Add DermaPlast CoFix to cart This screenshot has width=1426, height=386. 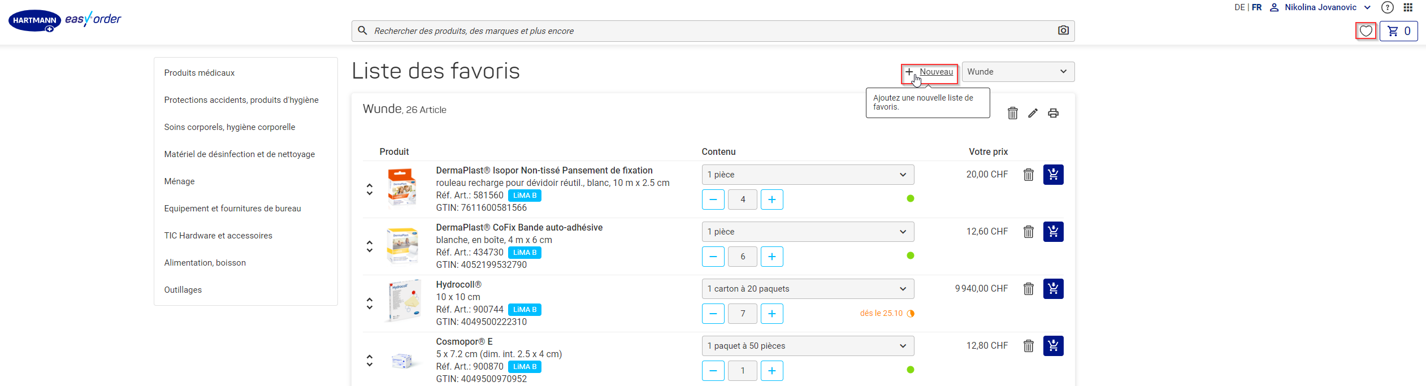point(1053,232)
